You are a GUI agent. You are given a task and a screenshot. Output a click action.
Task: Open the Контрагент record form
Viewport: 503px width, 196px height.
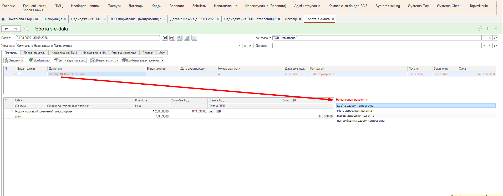pyautogui.click(x=495, y=38)
